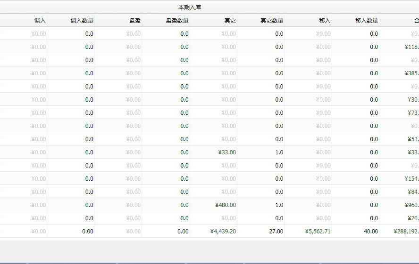Select the ¥118 cell in last column
Screen dimensions: 419x264
tap(411, 47)
